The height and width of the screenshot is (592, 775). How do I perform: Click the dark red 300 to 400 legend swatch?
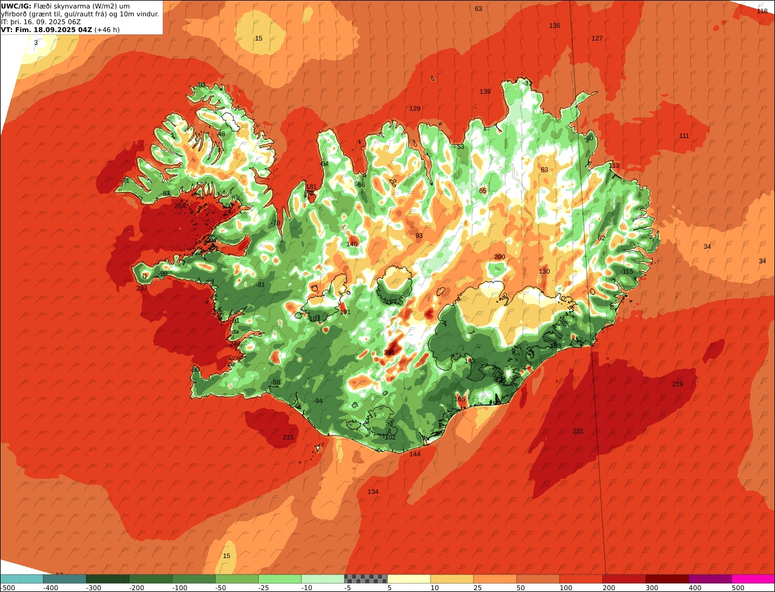[x=667, y=579]
